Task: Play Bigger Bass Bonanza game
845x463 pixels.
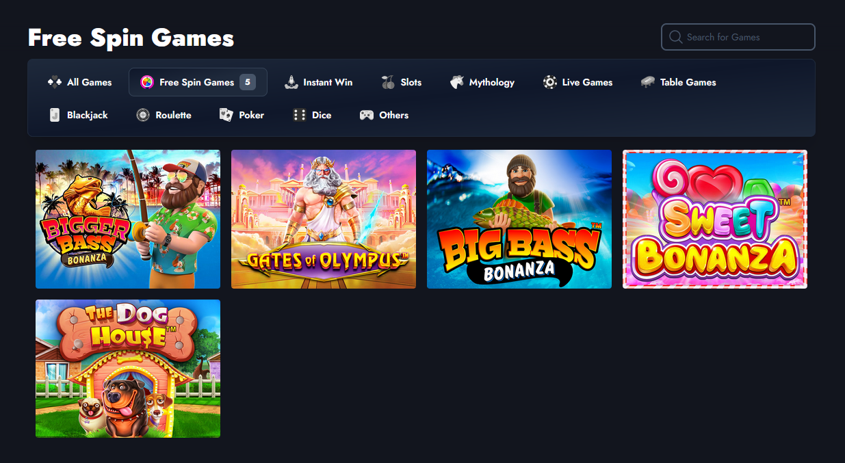Action: click(128, 219)
